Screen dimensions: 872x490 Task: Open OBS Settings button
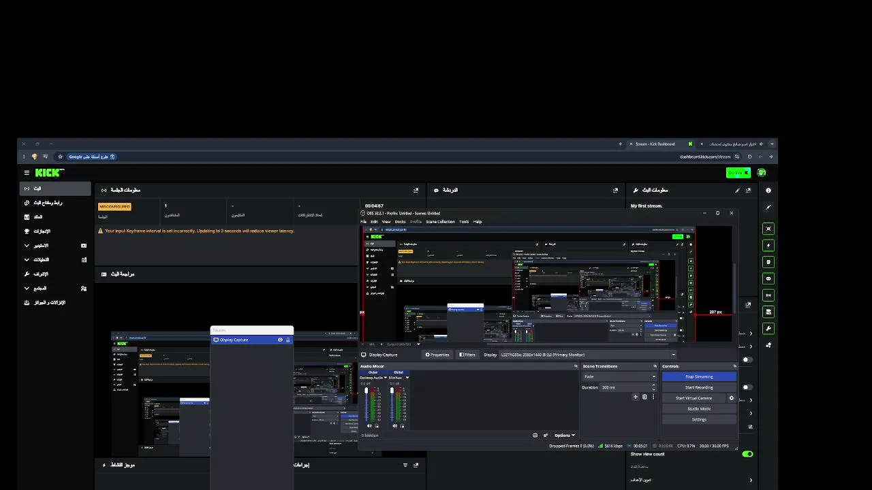(x=699, y=420)
